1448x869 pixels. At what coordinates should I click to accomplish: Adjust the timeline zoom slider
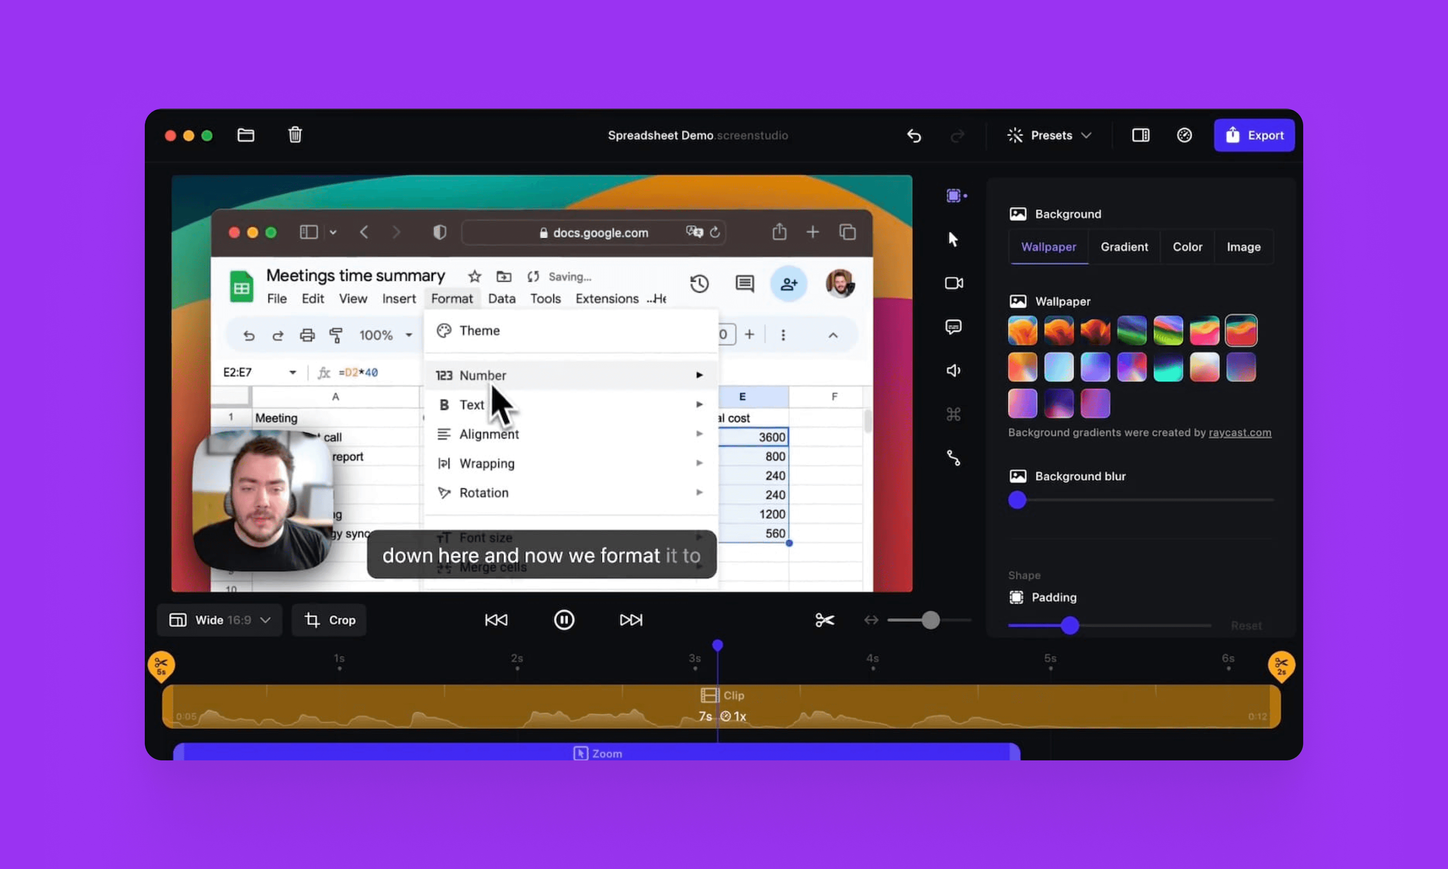[x=931, y=620]
